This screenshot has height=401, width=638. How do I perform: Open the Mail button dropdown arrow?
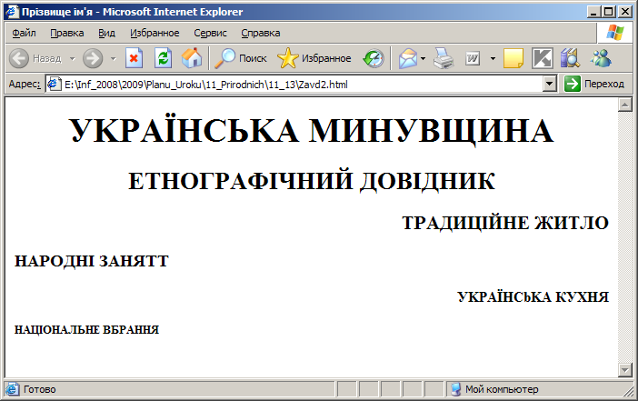click(x=423, y=58)
